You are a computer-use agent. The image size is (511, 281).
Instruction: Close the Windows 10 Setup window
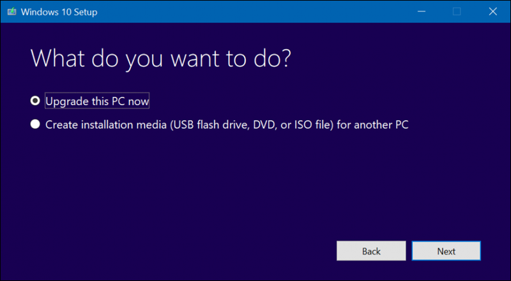pyautogui.click(x=491, y=11)
